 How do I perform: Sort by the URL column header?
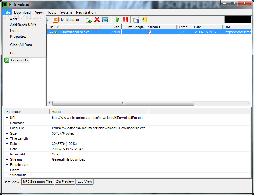[237, 27]
